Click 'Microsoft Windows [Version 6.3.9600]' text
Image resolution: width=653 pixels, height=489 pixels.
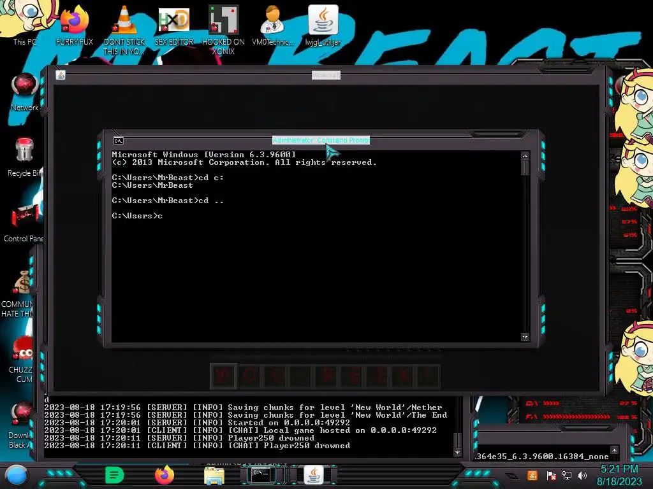pos(203,154)
